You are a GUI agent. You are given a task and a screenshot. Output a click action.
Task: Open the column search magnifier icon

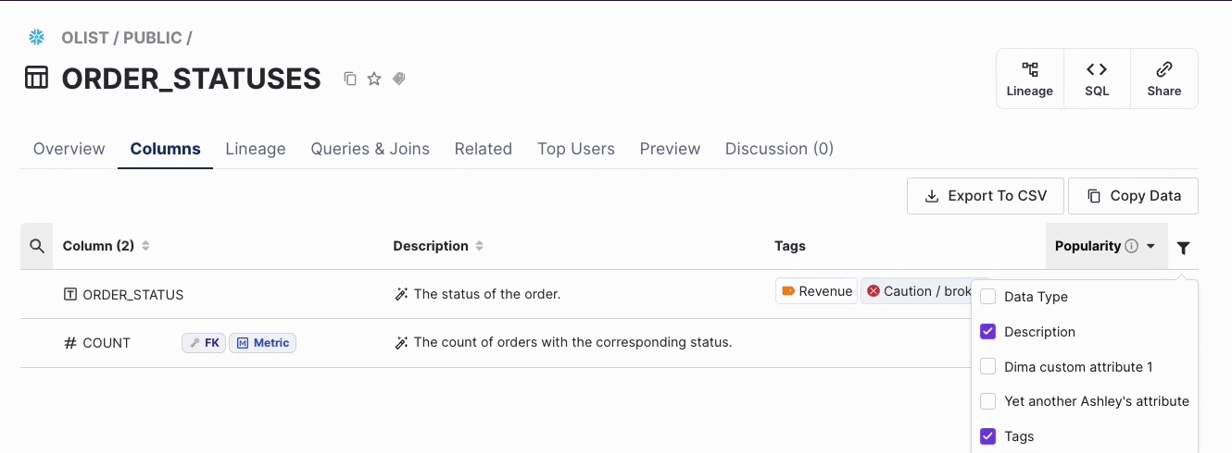(37, 246)
